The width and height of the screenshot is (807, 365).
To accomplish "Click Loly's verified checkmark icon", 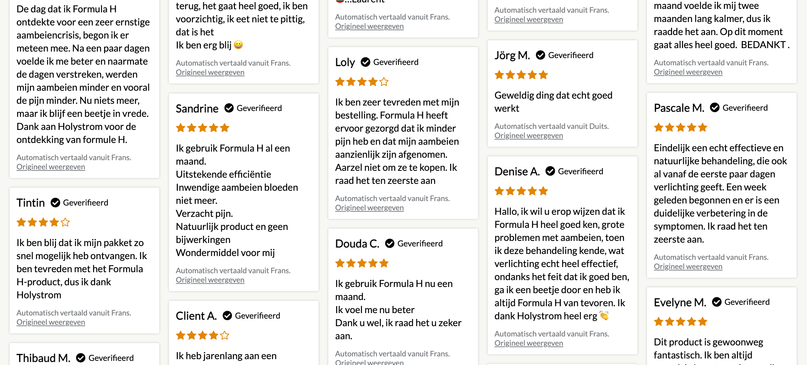I will pyautogui.click(x=365, y=62).
